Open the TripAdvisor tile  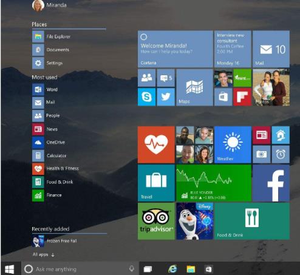tap(156, 221)
